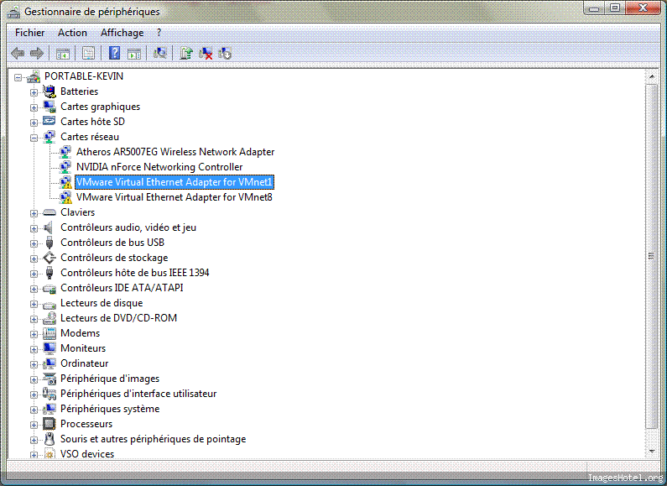The image size is (667, 486).
Task: Select Périphériques d'interface utilisateur label
Action: pos(138,393)
